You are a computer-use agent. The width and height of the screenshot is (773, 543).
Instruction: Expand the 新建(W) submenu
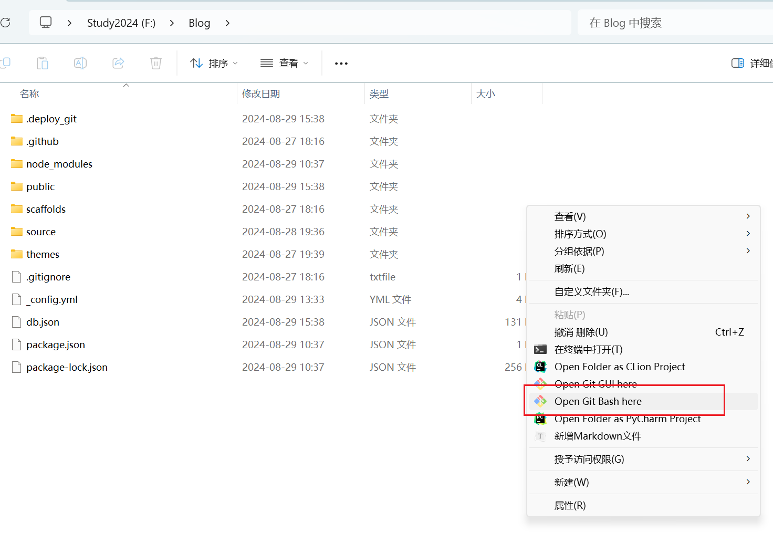tap(643, 482)
